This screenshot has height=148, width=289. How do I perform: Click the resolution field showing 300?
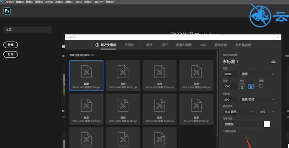tap(230, 100)
